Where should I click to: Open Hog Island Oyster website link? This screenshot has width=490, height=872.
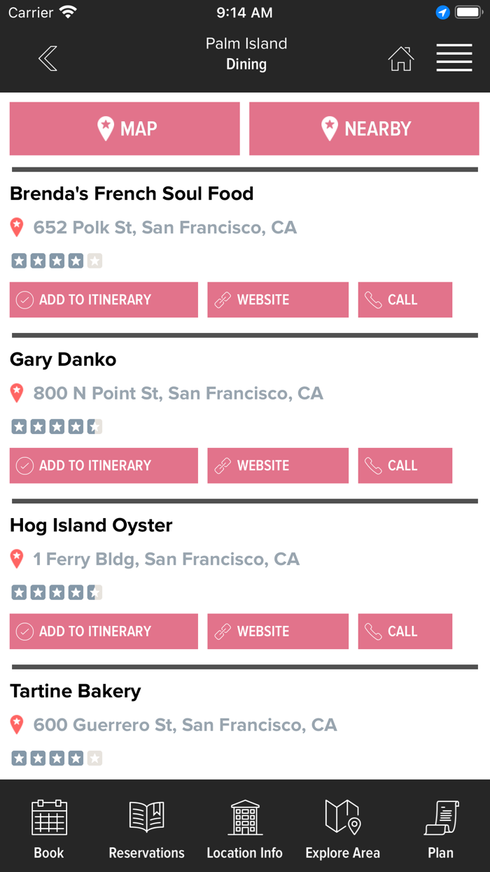(x=278, y=632)
